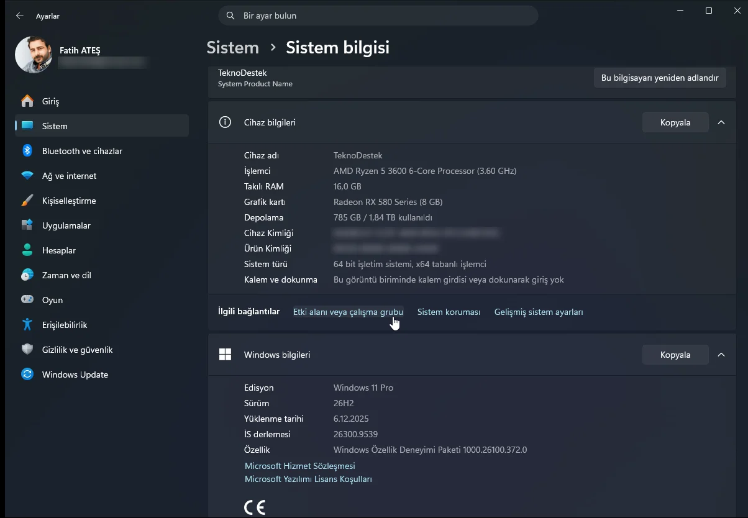The height and width of the screenshot is (518, 748).
Task: Click Fatih ATEŞ profile picture
Action: (x=34, y=55)
